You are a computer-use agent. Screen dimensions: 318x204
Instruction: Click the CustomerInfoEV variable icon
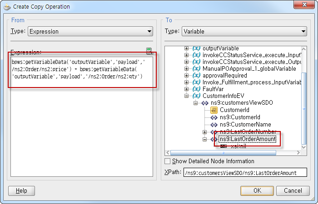tap(196, 96)
